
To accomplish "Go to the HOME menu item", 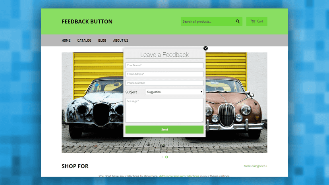I will coord(66,40).
